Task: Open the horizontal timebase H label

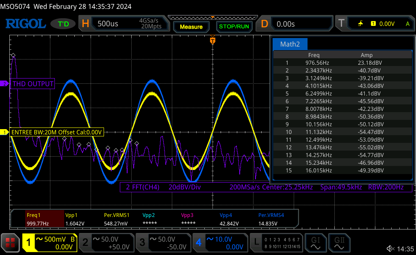Action: [85, 24]
